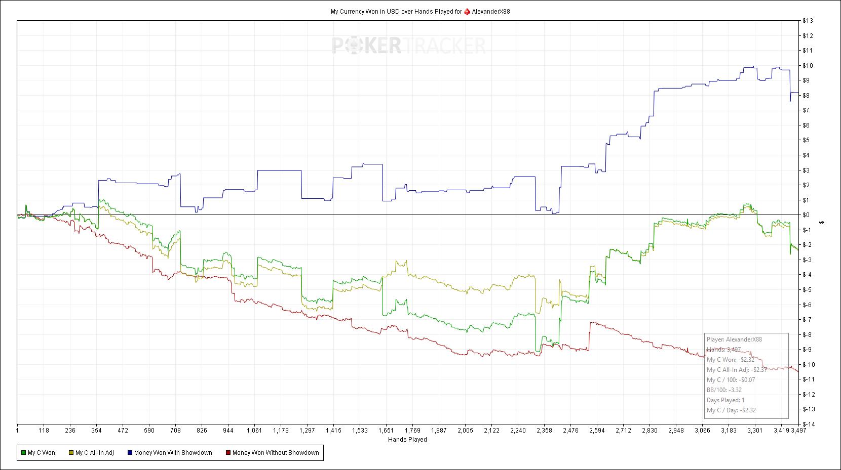Select Money Won Without Showdown legend label

point(276,453)
